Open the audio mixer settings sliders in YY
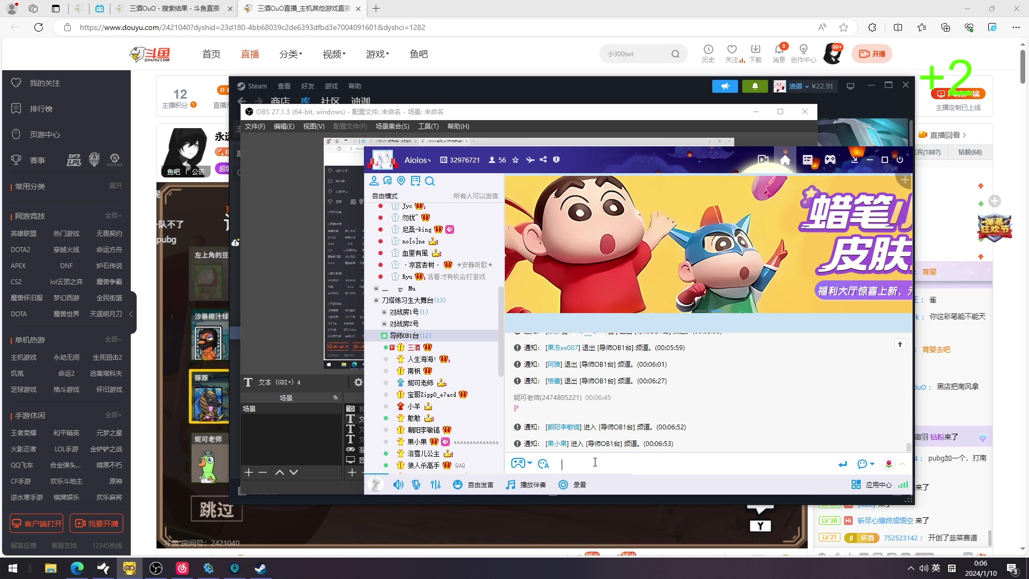Viewport: 1029px width, 579px height. point(436,484)
